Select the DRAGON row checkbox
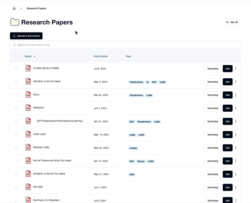 click(x=16, y=108)
